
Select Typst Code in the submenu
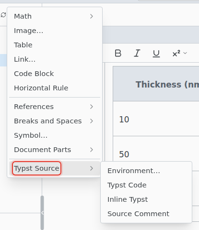(146, 185)
